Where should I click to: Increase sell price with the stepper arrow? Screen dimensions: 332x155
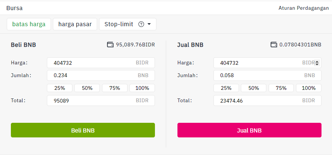tap(317, 62)
